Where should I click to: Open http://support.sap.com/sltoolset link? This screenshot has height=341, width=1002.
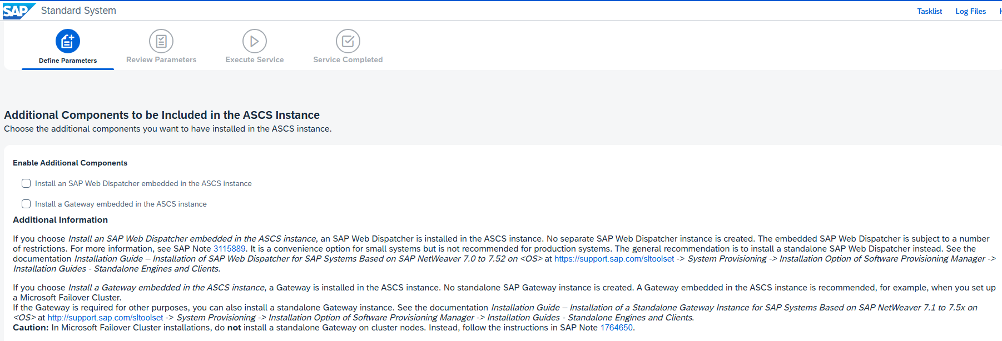105,318
